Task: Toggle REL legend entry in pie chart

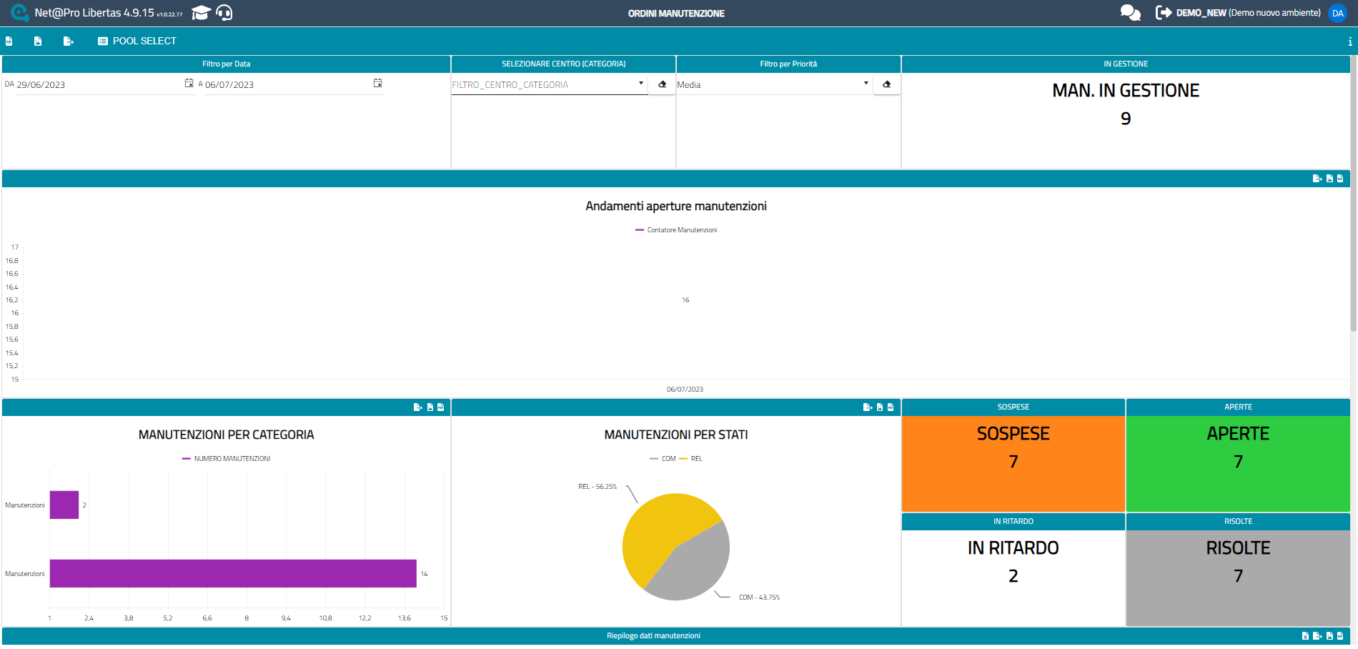Action: (x=691, y=459)
